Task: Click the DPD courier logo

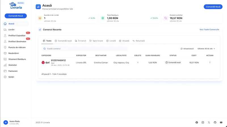Action: tap(45, 62)
